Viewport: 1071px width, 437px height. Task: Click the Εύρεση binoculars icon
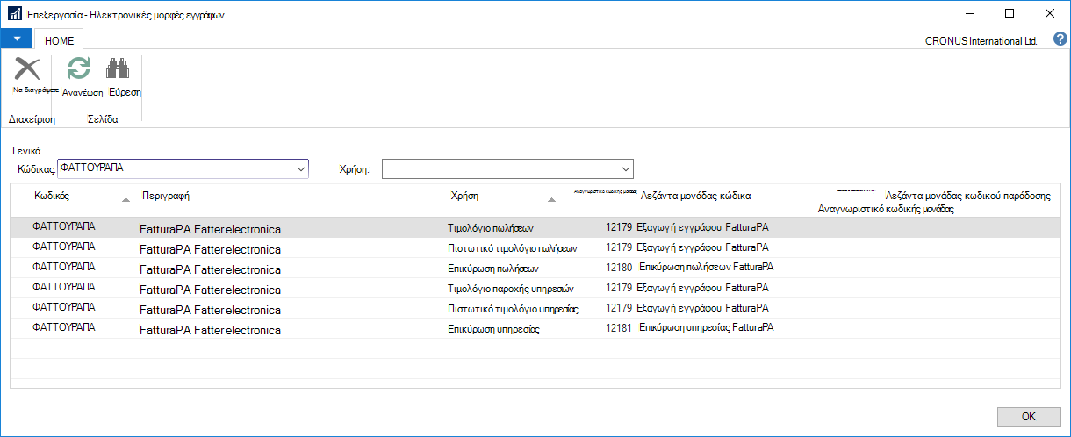tap(118, 69)
